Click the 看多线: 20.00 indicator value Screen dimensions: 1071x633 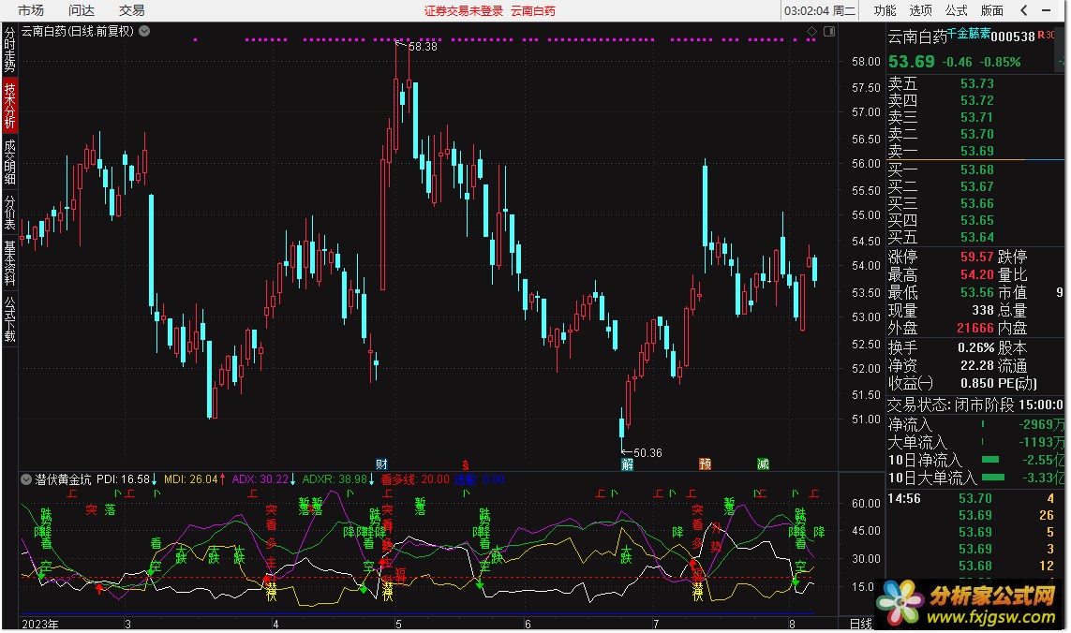(415, 479)
